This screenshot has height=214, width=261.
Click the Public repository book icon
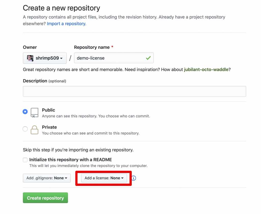pyautogui.click(x=34, y=113)
